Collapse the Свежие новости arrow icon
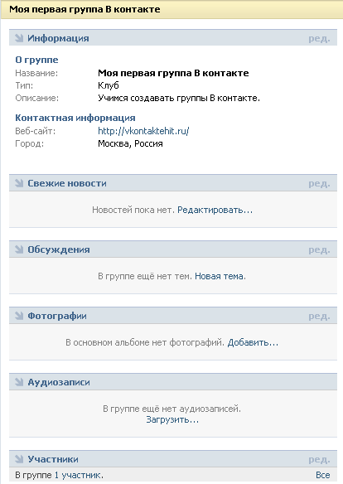Viewport: 343px width, 484px height. point(19,183)
